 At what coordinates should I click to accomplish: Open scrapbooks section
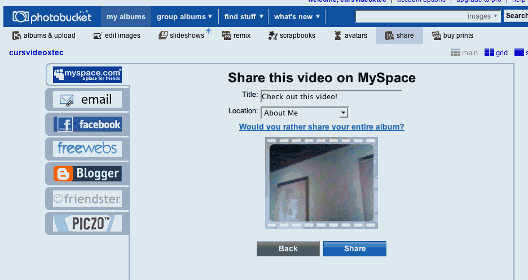pyautogui.click(x=292, y=35)
